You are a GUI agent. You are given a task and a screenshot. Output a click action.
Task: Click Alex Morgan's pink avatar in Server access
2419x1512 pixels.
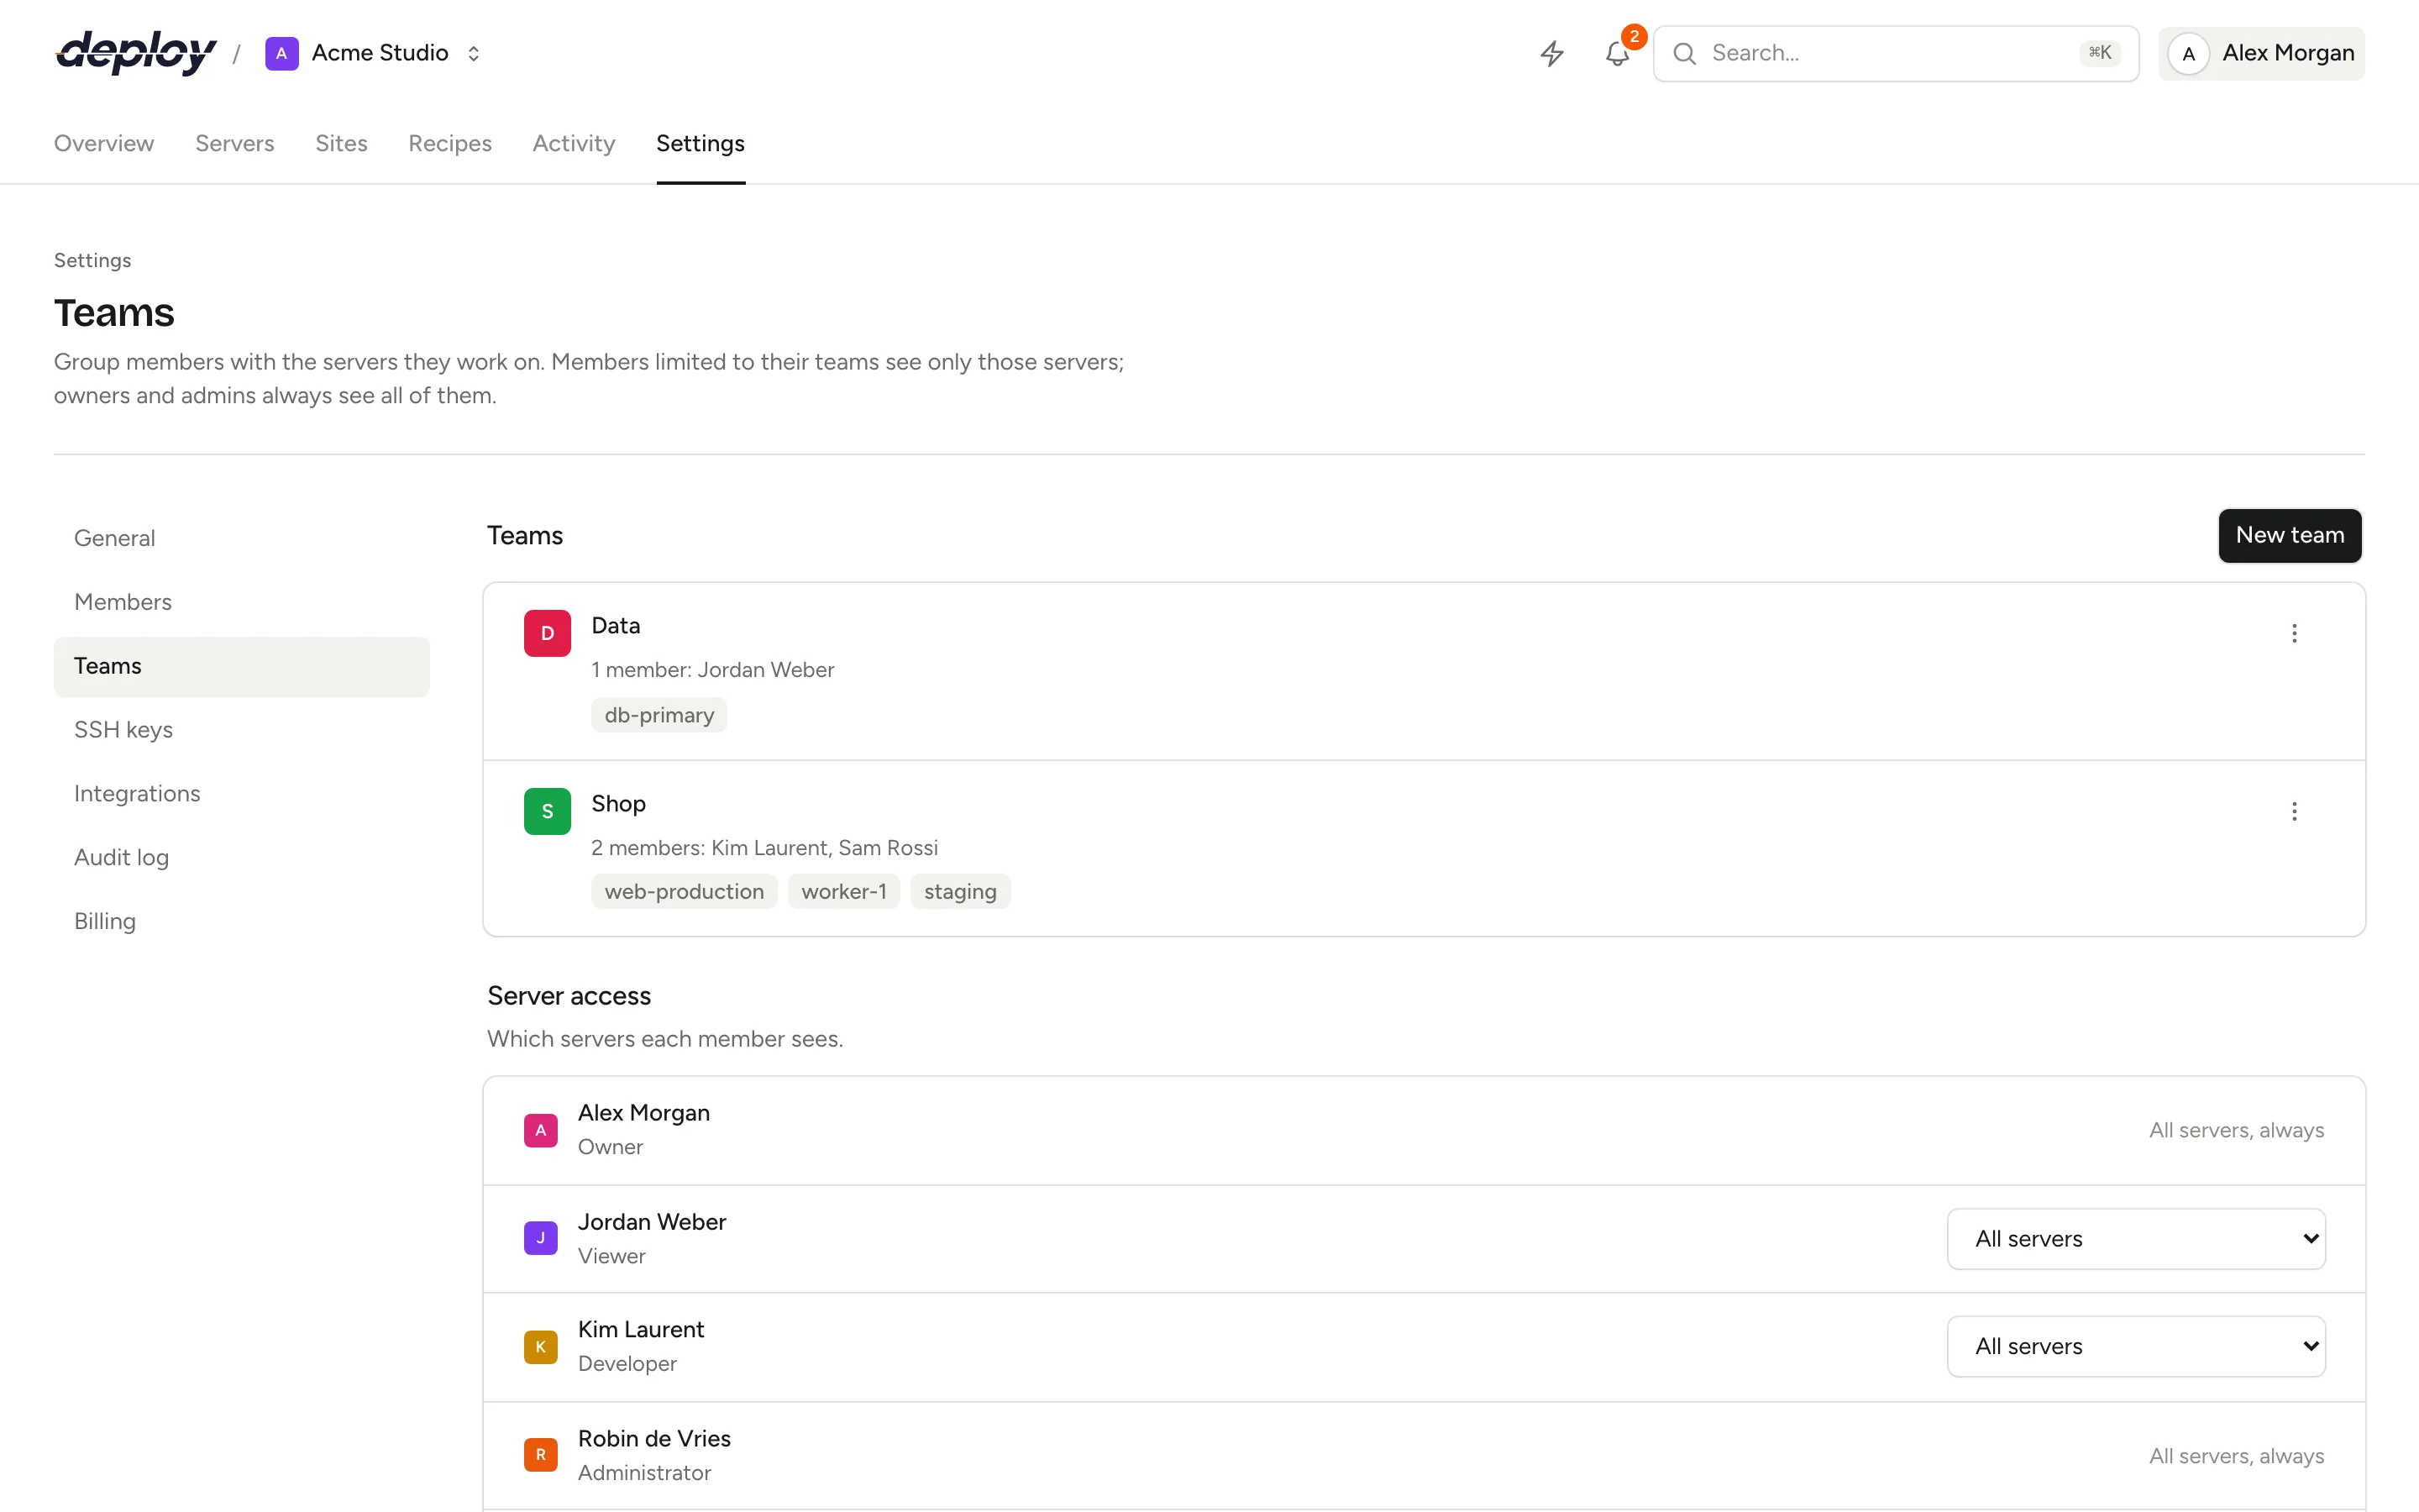coord(541,1130)
